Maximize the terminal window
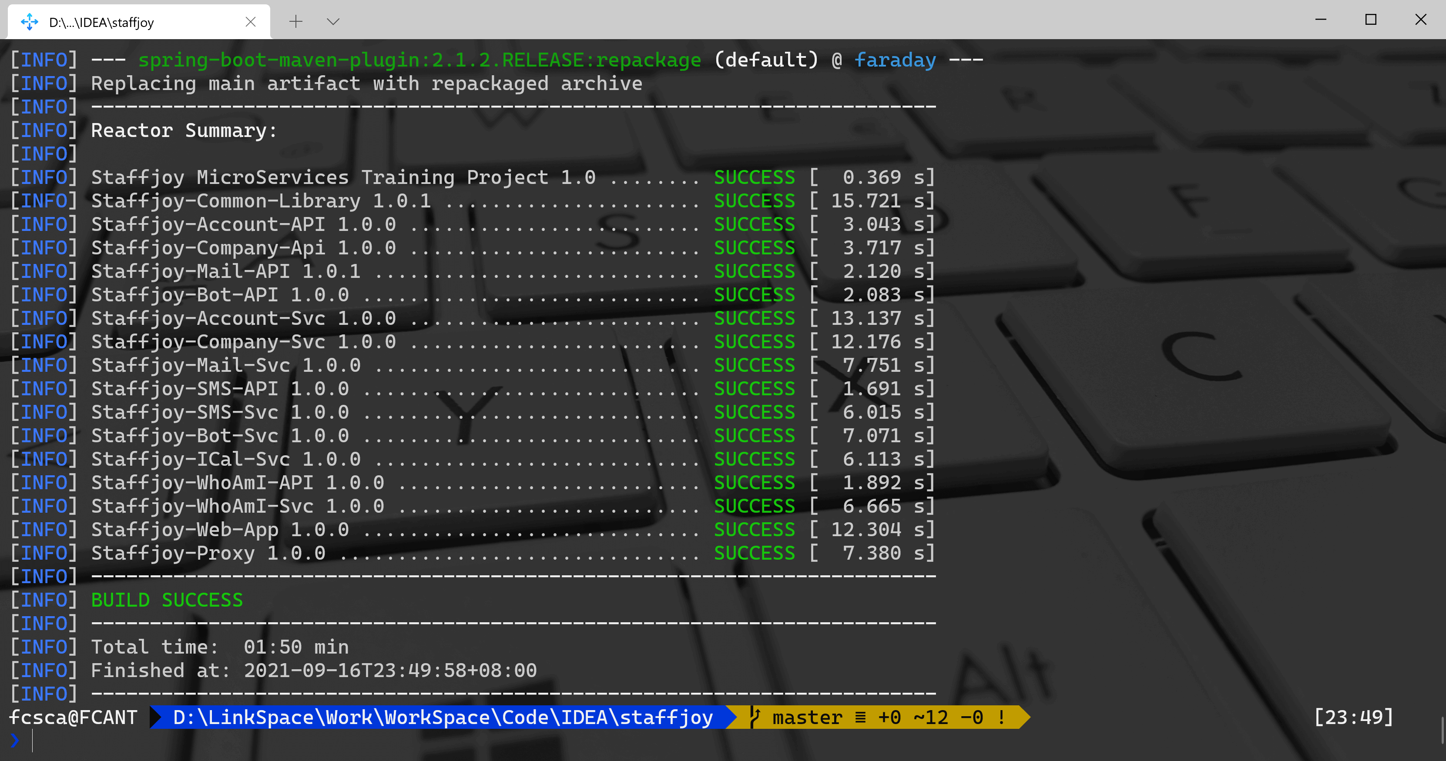Viewport: 1446px width, 761px height. click(1371, 20)
